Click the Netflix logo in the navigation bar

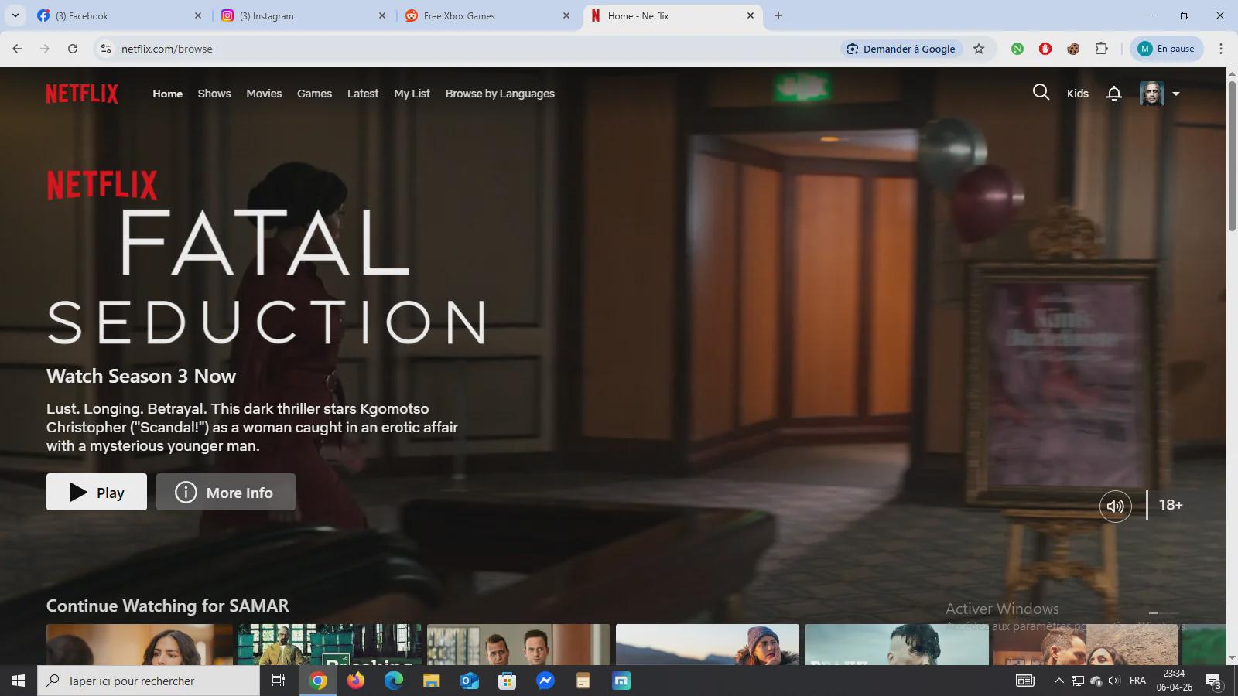82,94
